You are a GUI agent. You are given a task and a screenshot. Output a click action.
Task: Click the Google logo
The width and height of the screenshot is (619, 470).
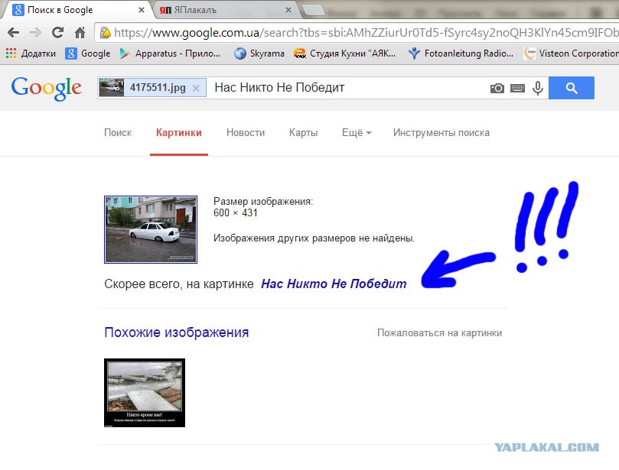pos(46,89)
